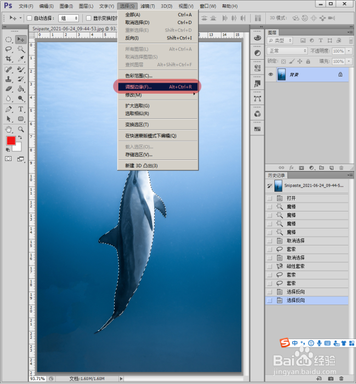Select the Path Selection tool

9,119
